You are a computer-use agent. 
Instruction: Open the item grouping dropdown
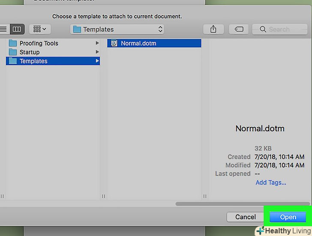[40, 29]
